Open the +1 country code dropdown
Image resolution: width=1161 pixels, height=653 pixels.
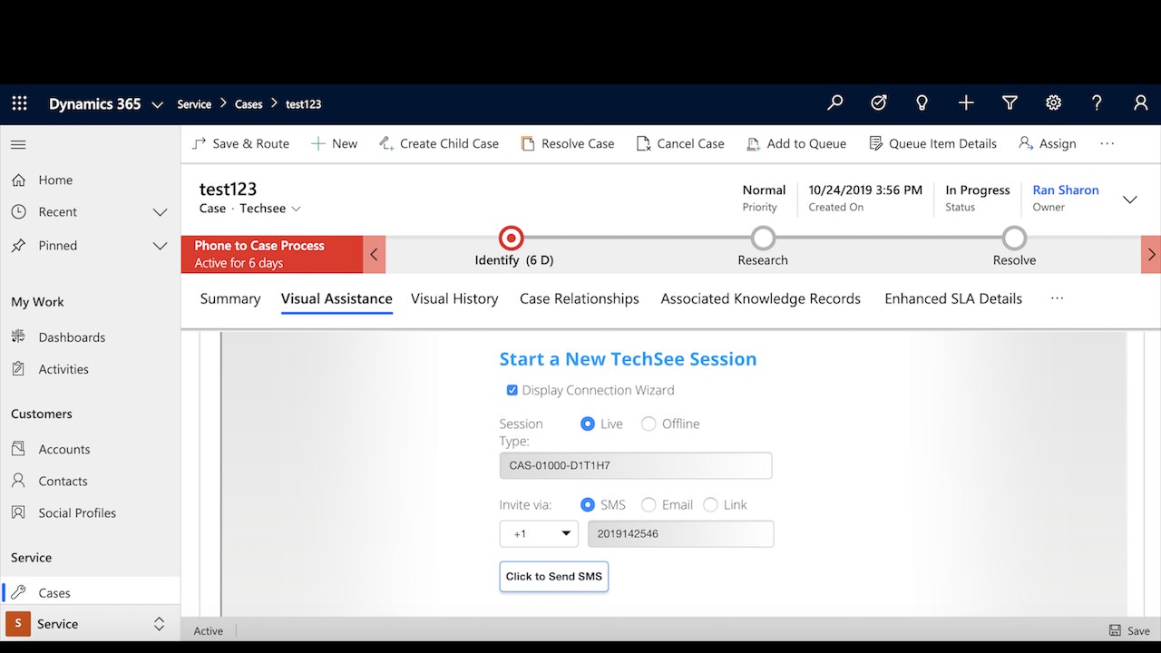(539, 533)
